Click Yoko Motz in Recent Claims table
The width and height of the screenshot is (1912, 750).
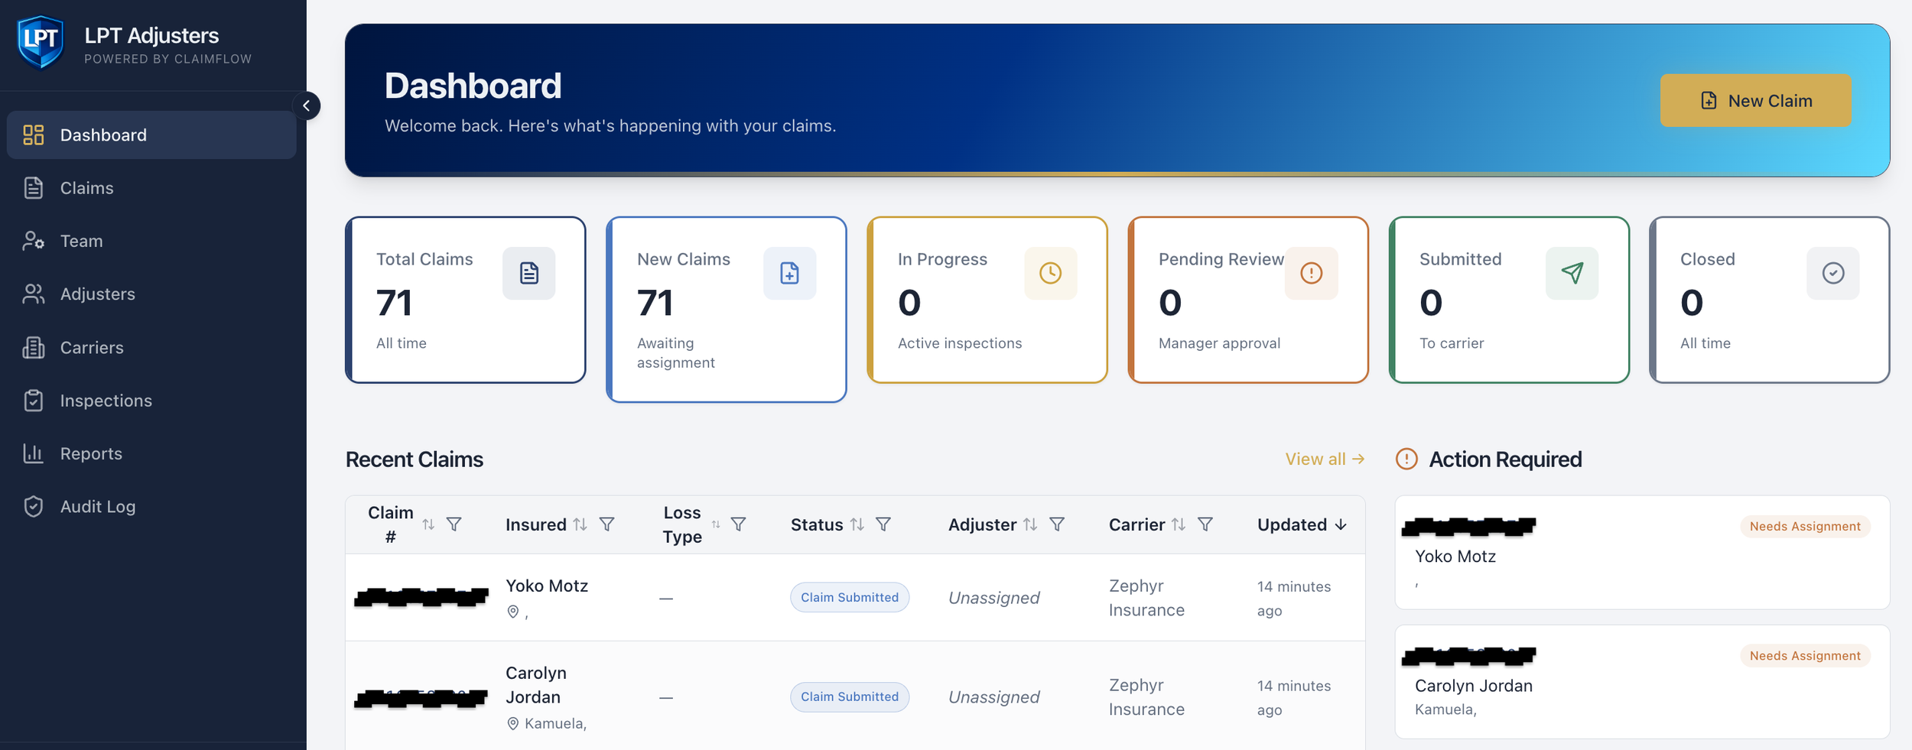coord(547,586)
